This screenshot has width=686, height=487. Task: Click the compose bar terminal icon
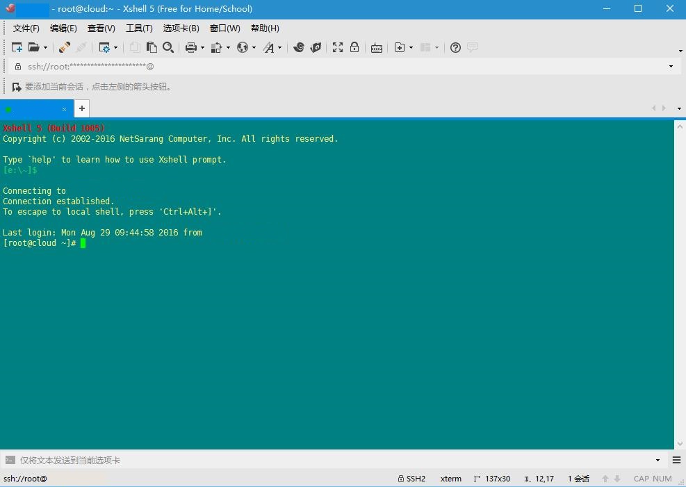10,460
